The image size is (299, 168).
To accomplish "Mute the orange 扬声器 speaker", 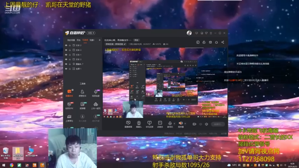I will tap(181, 124).
